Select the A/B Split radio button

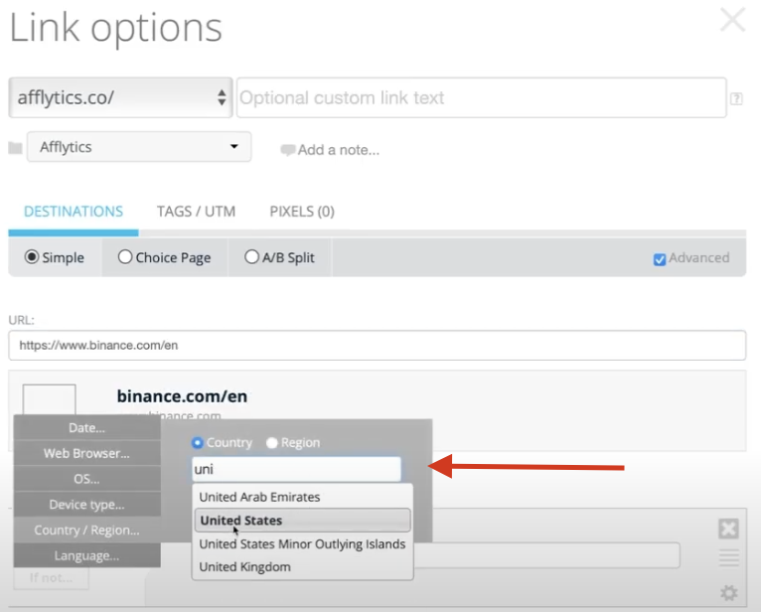(x=251, y=256)
